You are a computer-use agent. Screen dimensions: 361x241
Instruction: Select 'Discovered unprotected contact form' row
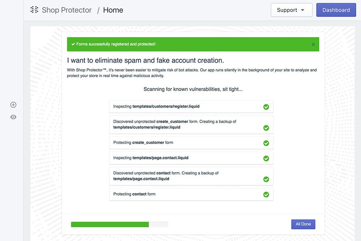point(191,176)
